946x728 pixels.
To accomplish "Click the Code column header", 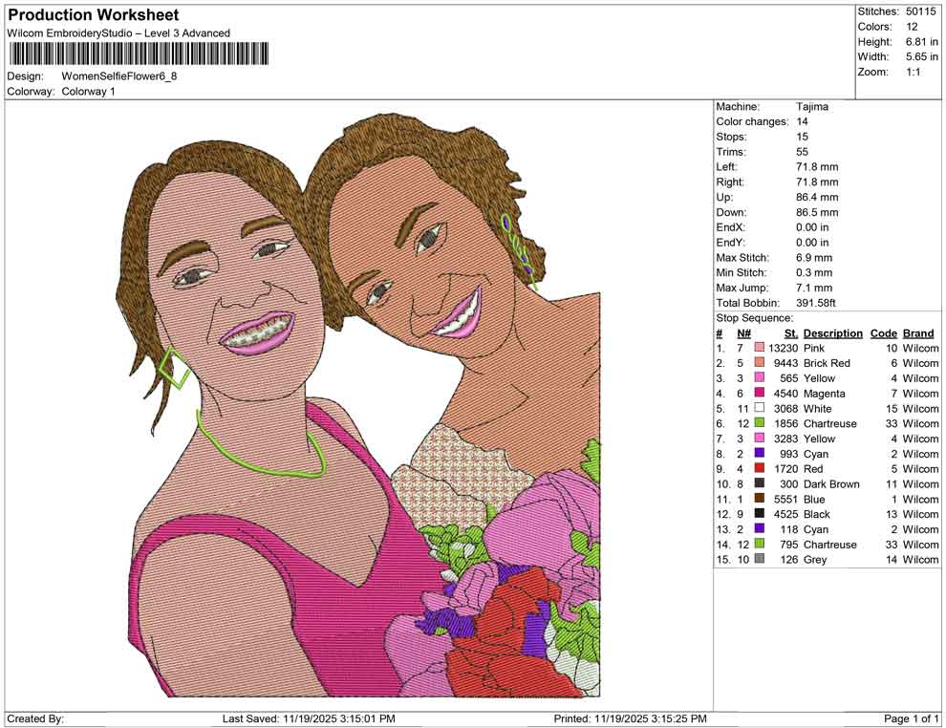I will (884, 332).
